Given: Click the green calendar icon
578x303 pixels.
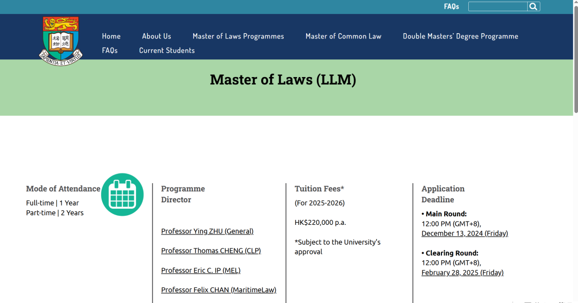Looking at the screenshot, I should tap(123, 194).
